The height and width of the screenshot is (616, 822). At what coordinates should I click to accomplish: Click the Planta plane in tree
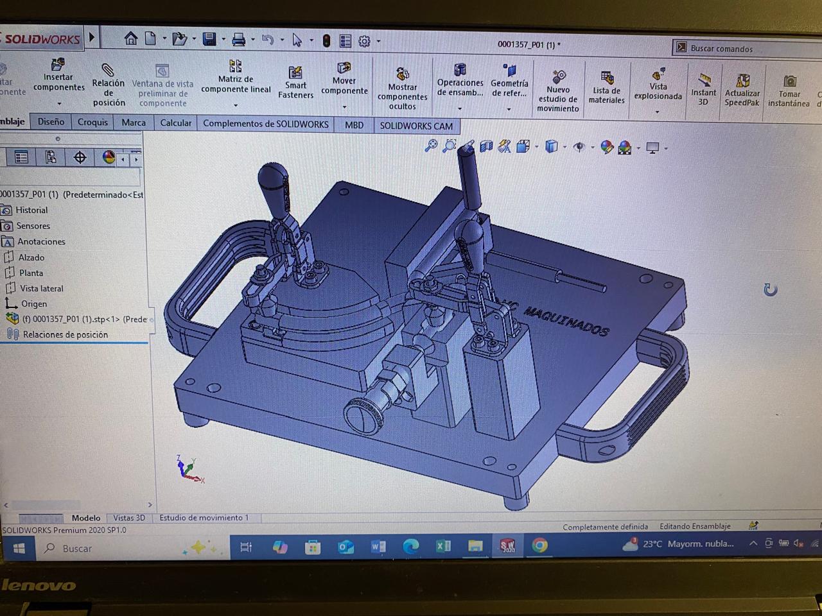(31, 273)
